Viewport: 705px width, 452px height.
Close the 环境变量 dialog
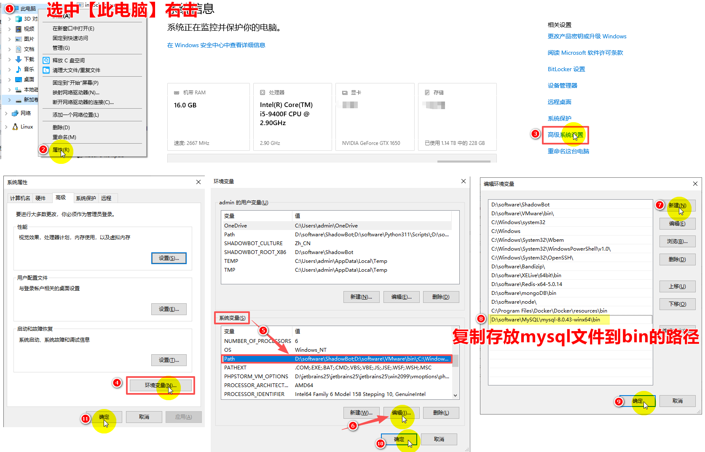pos(464,181)
